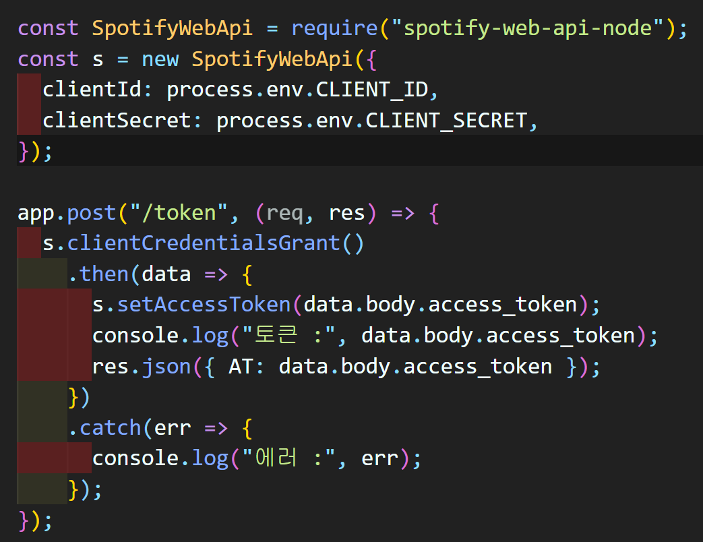Click the clientSecret property key
Image resolution: width=703 pixels, height=542 pixels.
pyautogui.click(x=117, y=121)
